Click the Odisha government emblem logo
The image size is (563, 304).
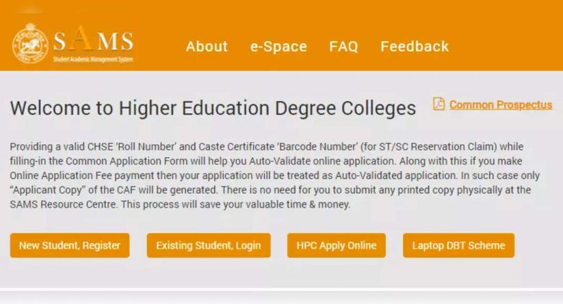pos(28,43)
